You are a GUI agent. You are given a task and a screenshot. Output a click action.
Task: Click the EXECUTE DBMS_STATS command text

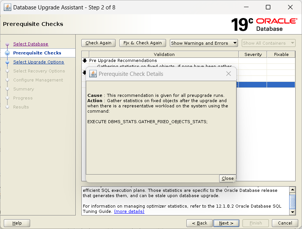click(x=147, y=122)
